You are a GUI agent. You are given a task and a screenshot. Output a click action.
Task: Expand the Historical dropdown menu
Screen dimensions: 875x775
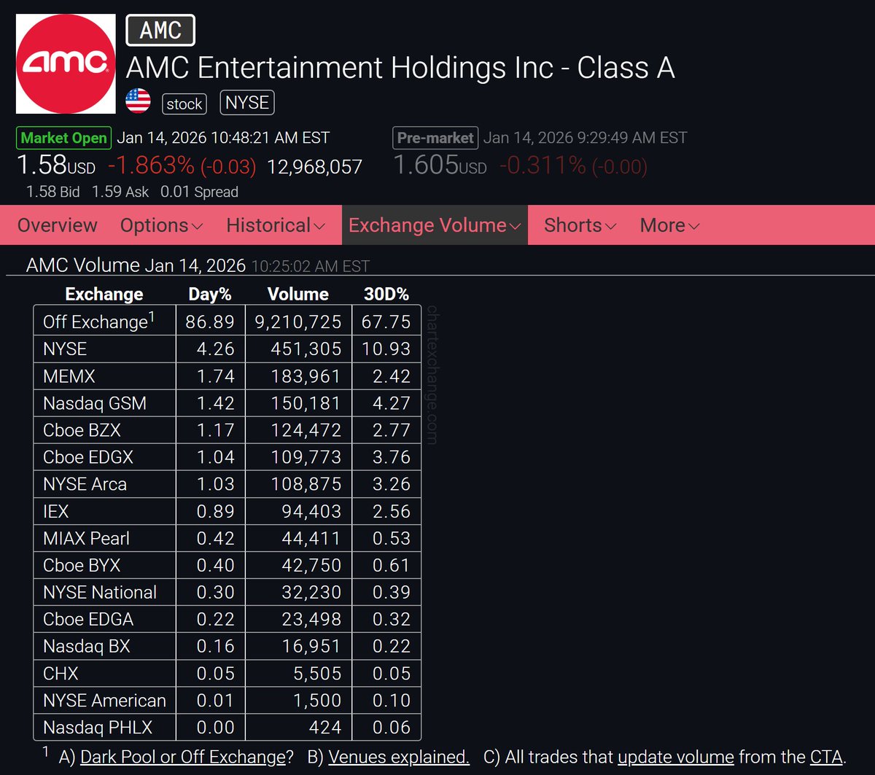click(x=276, y=225)
